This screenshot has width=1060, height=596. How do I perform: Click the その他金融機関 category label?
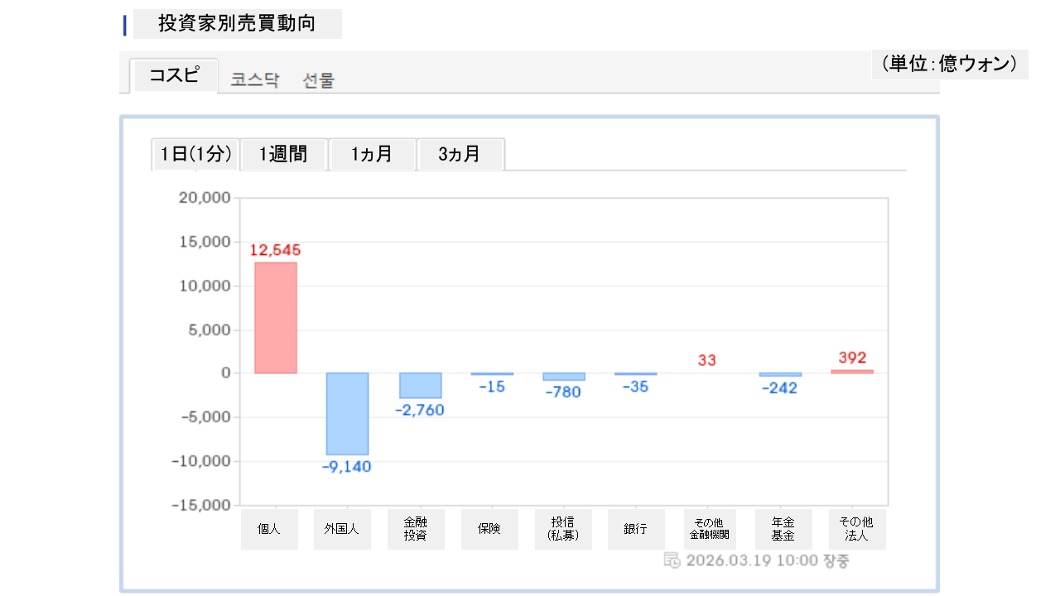click(707, 529)
